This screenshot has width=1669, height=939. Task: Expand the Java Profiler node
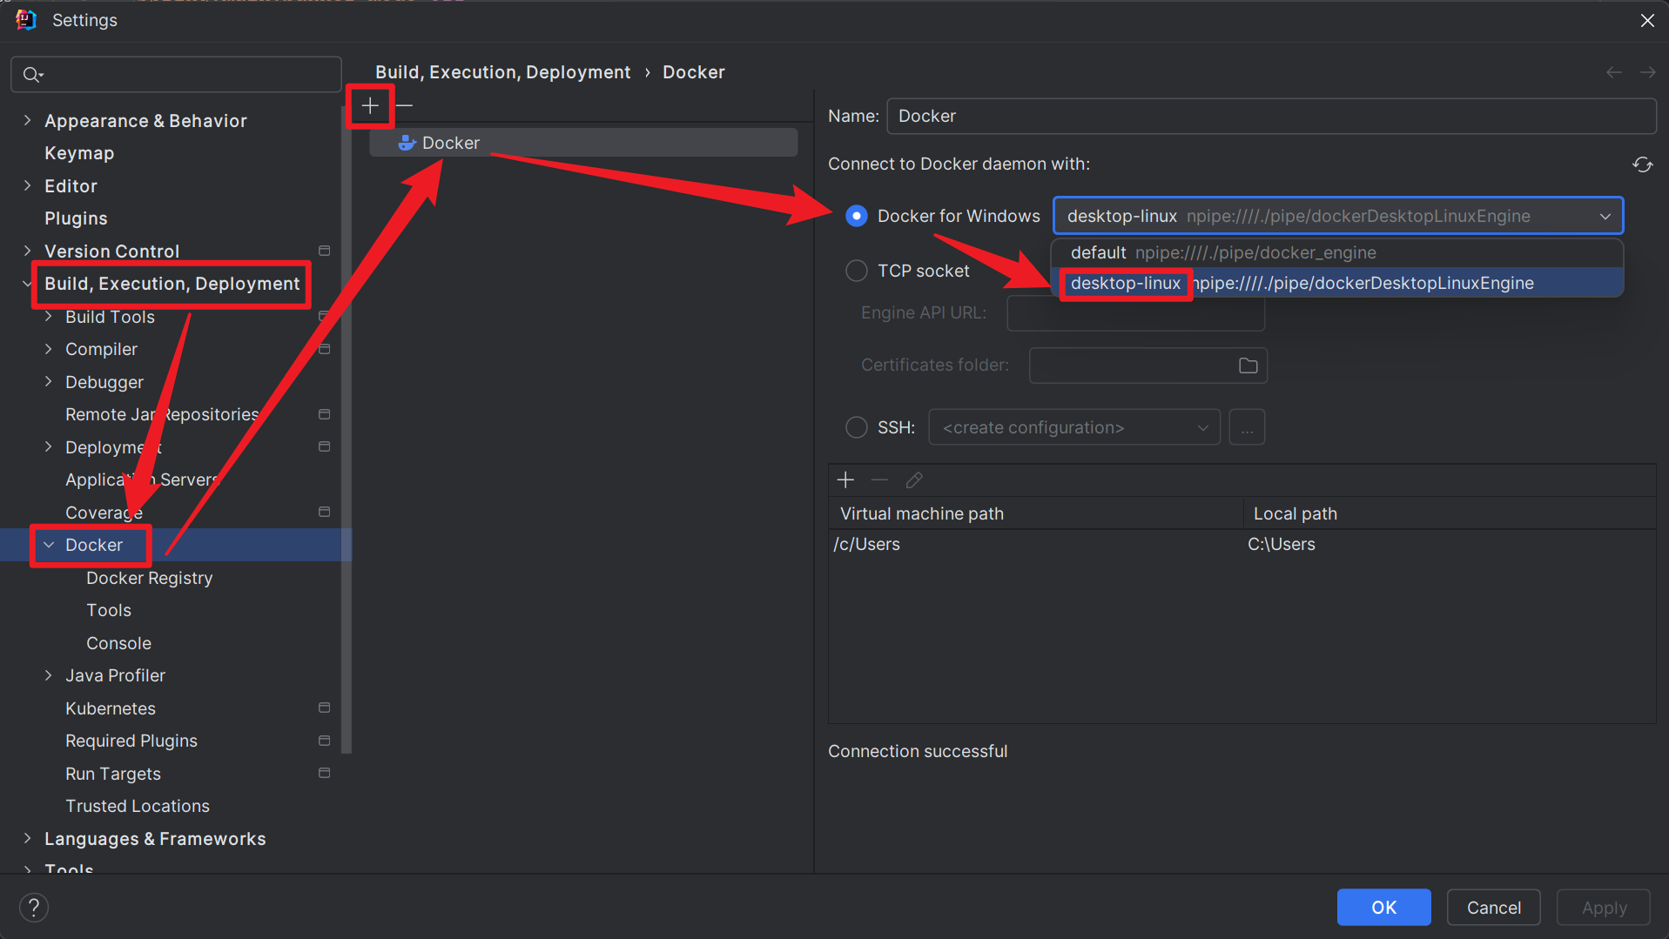48,675
